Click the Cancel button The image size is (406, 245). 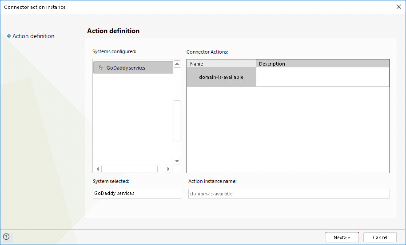[x=380, y=237]
